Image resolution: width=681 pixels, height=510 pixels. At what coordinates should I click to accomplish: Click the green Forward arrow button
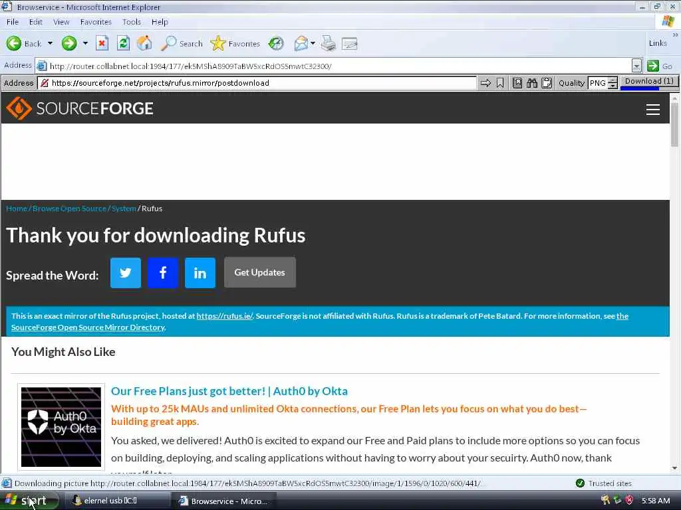(x=69, y=43)
